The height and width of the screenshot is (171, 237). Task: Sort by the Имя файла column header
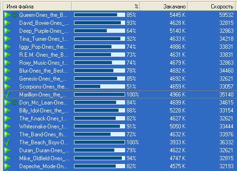point(37,7)
